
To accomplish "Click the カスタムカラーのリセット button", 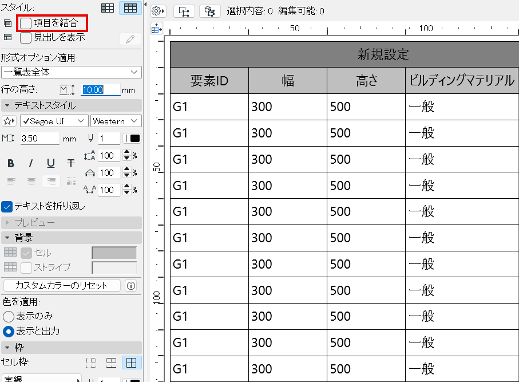I will pyautogui.click(x=62, y=286).
